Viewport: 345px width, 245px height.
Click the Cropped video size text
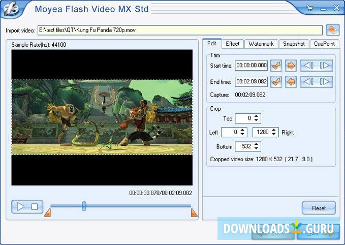pyautogui.click(x=261, y=159)
